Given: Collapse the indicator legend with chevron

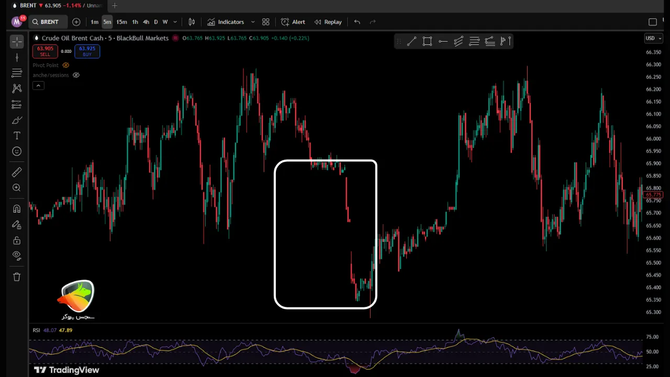Looking at the screenshot, I should (x=38, y=85).
